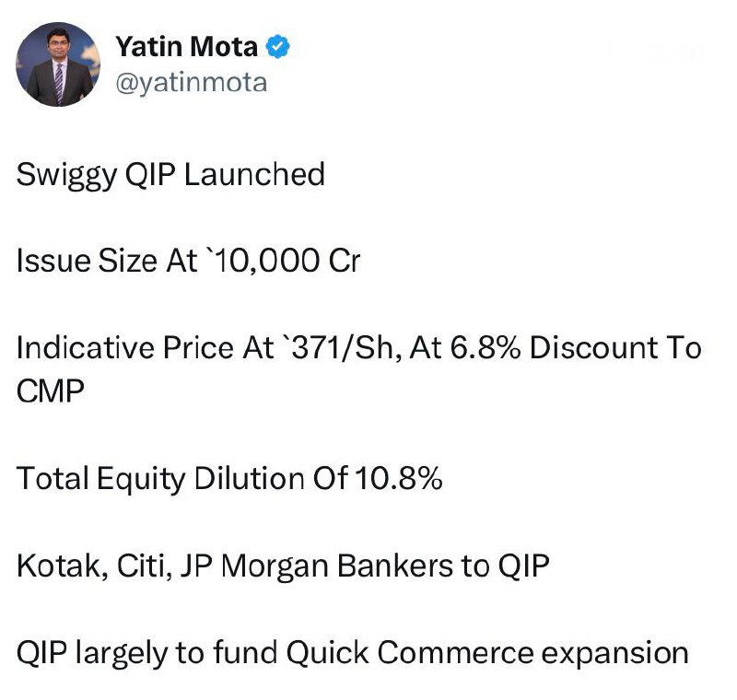
Task: Click the @yatinmota handle
Action: point(191,82)
